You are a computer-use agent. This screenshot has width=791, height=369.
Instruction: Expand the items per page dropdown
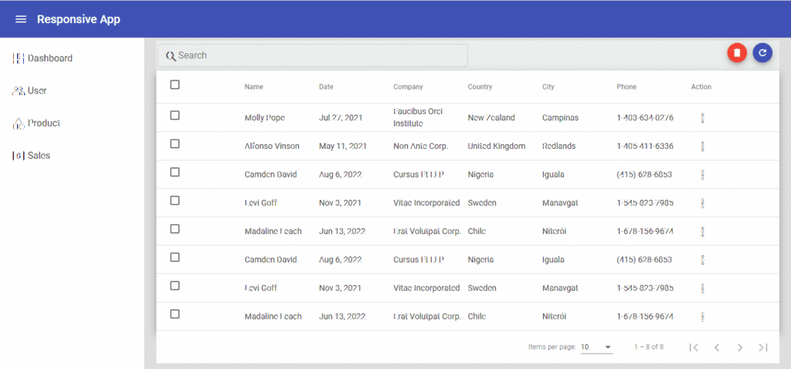click(596, 347)
